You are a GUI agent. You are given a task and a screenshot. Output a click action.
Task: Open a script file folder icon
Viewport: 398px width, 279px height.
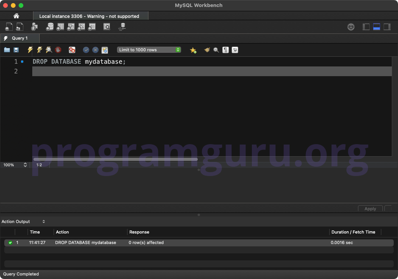pos(7,50)
